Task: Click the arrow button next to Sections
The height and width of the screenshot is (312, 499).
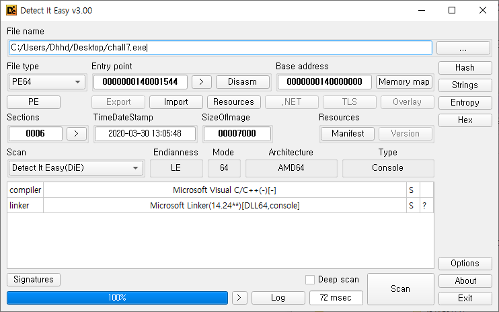Action: [77, 134]
